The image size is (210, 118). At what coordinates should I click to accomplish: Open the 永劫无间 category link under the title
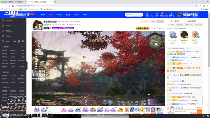point(71,22)
